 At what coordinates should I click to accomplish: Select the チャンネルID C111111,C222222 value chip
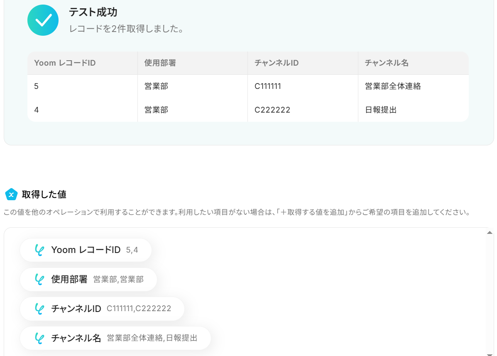click(102, 309)
